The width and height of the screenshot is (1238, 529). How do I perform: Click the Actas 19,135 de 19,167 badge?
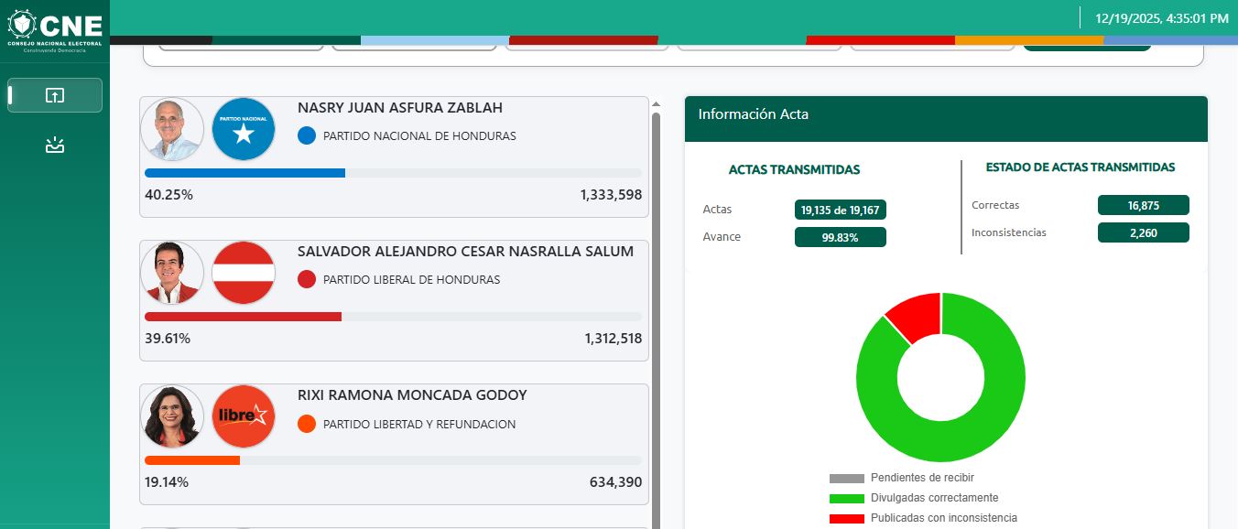(x=840, y=210)
